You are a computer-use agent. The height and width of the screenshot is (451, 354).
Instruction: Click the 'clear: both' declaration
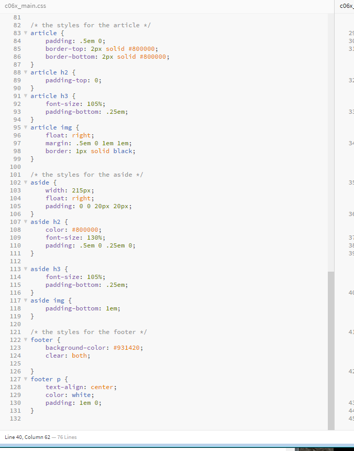pyautogui.click(x=68, y=356)
